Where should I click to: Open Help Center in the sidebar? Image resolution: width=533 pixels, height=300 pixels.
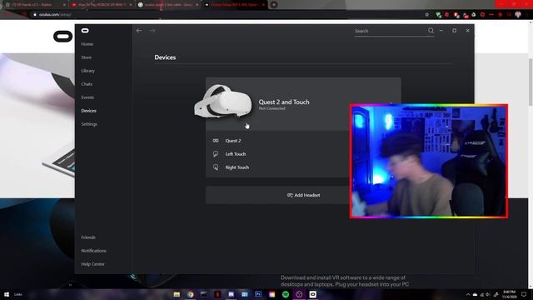click(x=92, y=264)
